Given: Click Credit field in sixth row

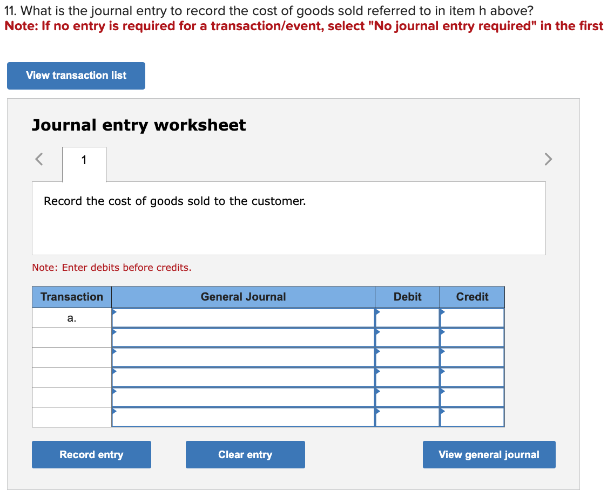Looking at the screenshot, I should click(473, 417).
